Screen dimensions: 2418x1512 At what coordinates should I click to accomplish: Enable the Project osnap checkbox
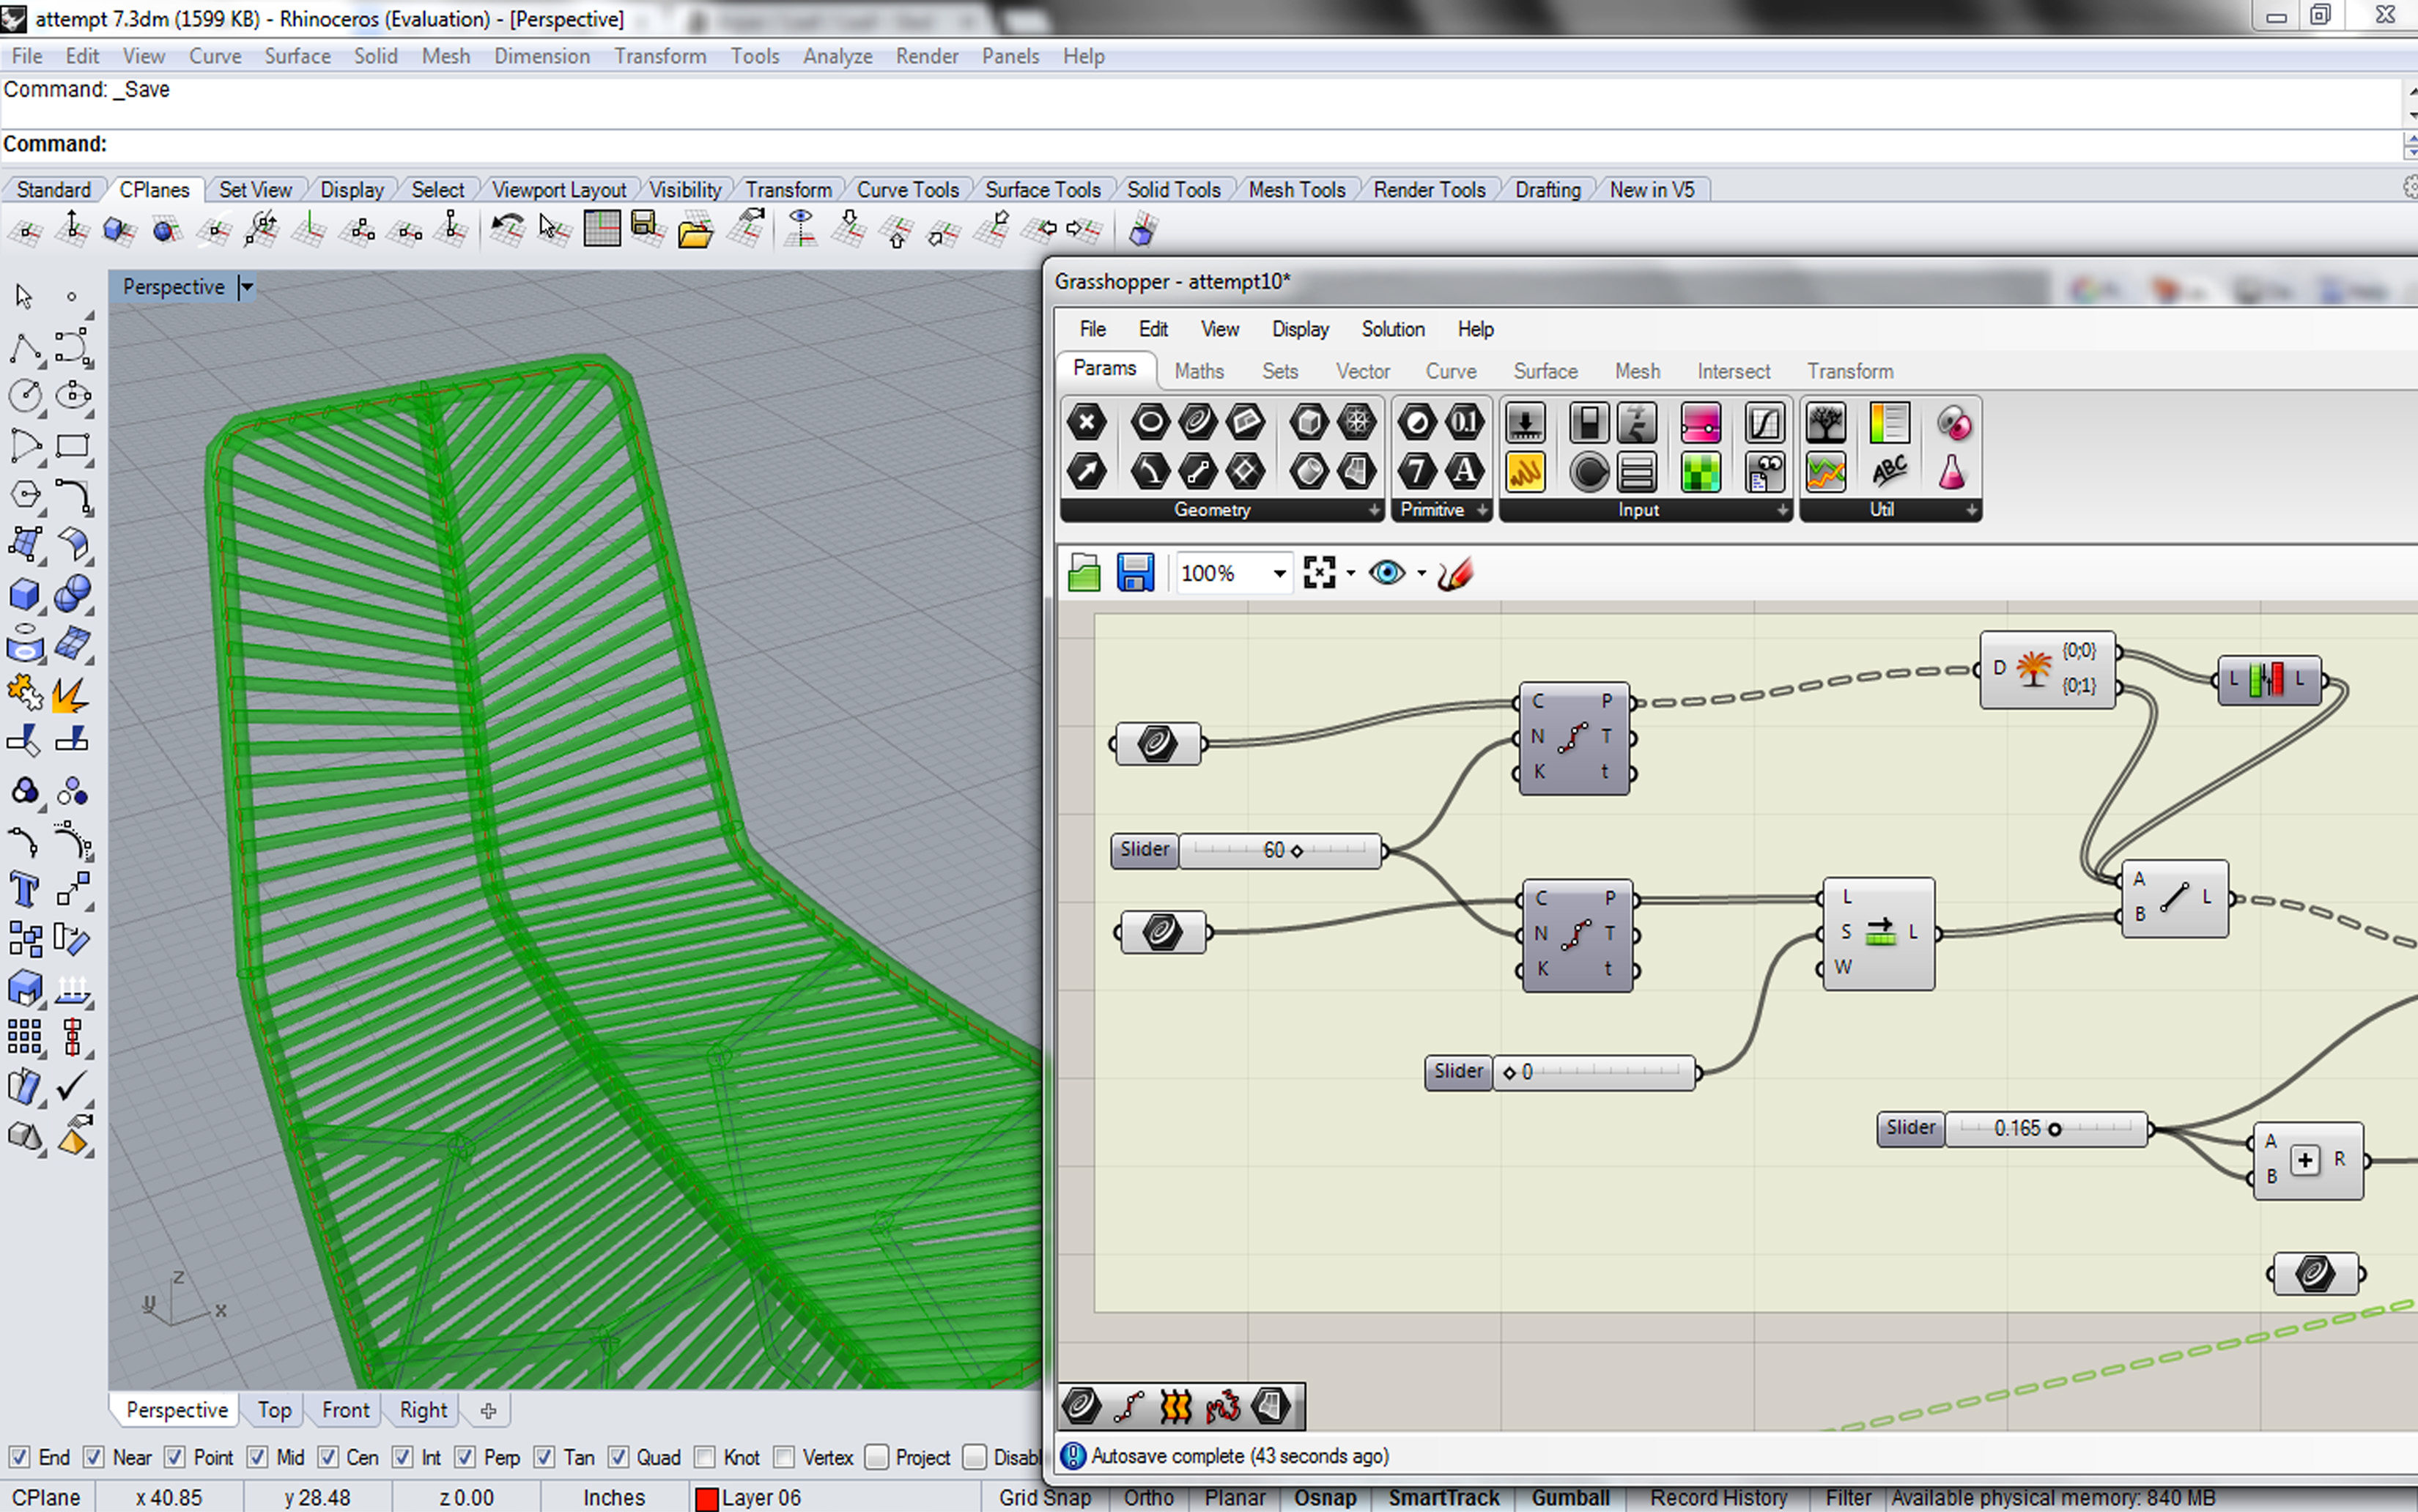click(877, 1457)
